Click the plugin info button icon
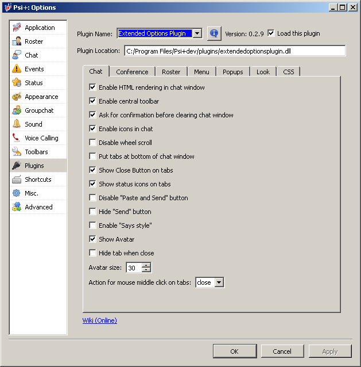 pos(214,33)
